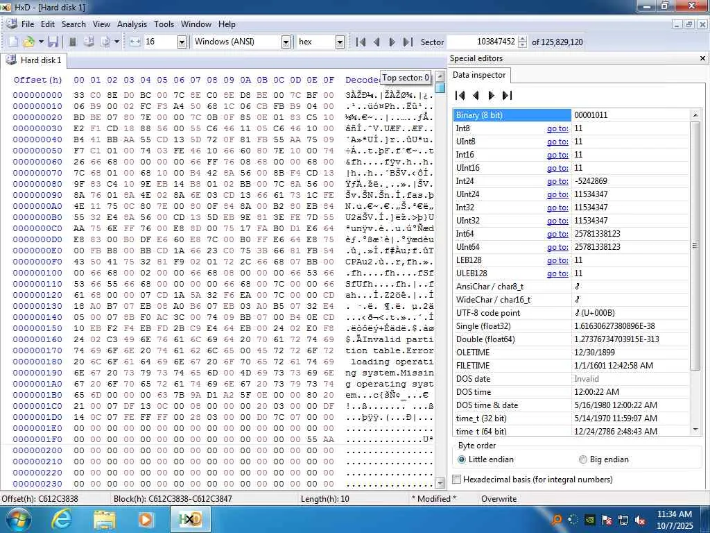
Task: Click the Action Center flag tray icon
Action: coord(607,520)
